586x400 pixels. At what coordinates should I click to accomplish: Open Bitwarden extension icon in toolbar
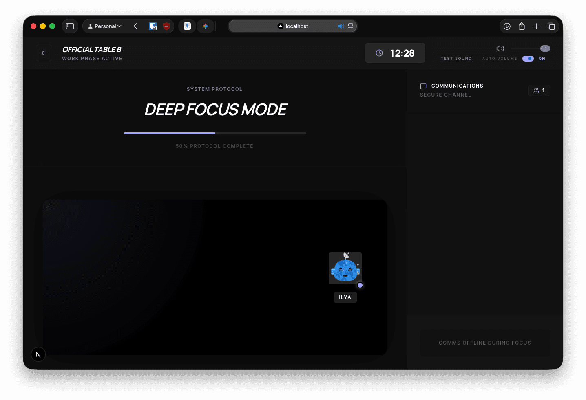[x=153, y=26]
